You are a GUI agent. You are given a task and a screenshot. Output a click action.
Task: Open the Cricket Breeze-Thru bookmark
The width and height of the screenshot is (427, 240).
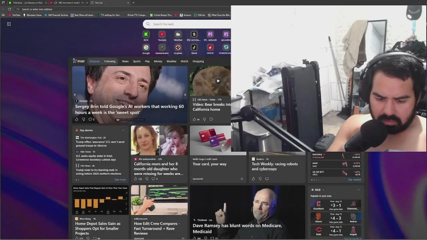coord(161,15)
